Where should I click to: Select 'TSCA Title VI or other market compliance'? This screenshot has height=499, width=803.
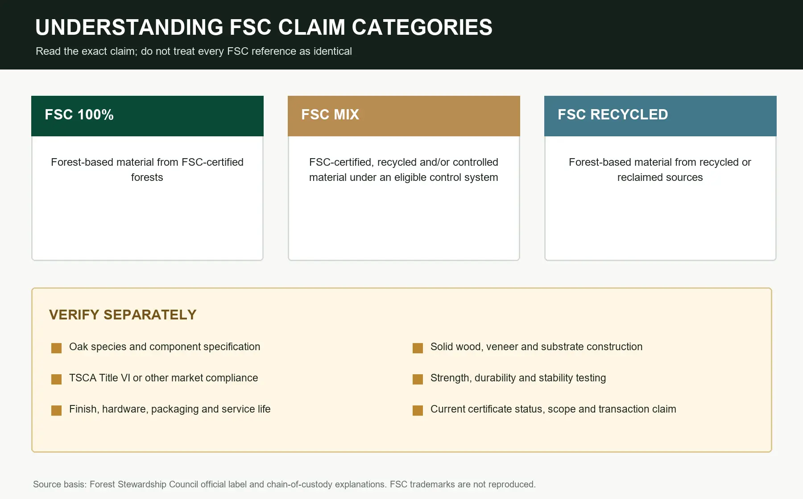point(163,378)
